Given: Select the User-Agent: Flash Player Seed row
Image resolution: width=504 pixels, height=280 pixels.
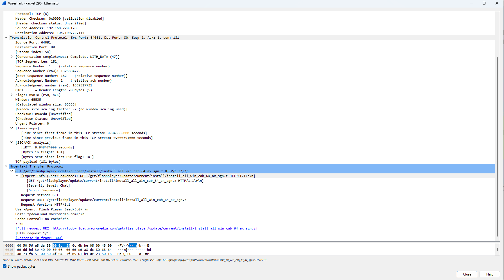Looking at the screenshot, I should click(52, 209).
